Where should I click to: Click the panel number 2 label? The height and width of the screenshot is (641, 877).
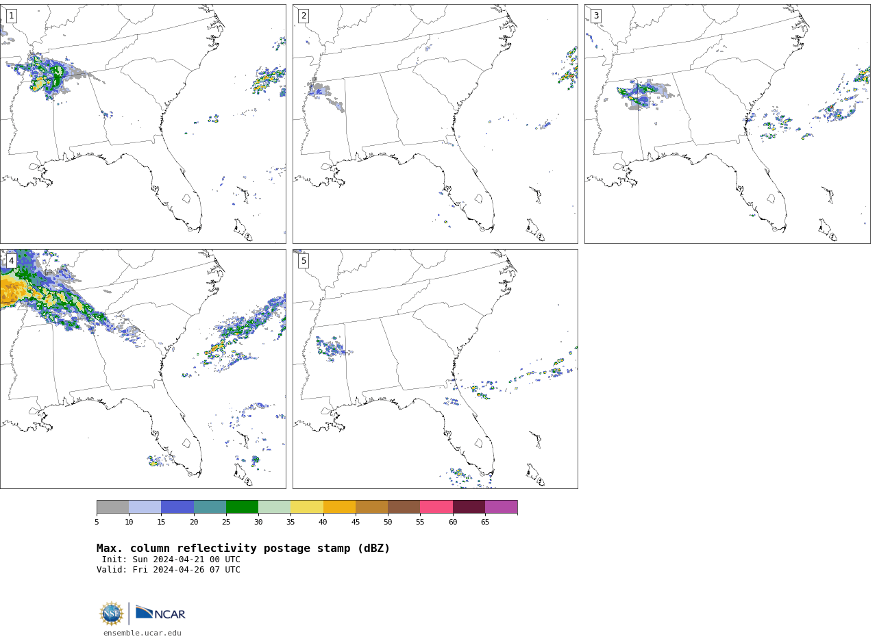tap(304, 16)
